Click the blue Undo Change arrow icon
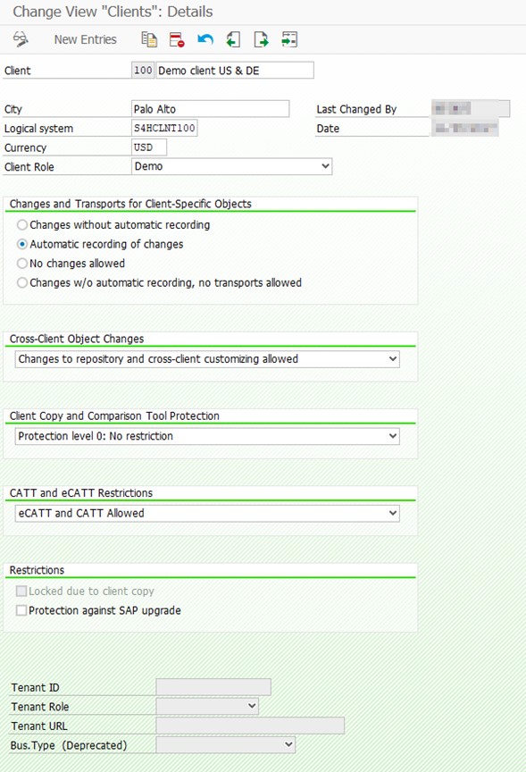526x772 pixels. [205, 39]
